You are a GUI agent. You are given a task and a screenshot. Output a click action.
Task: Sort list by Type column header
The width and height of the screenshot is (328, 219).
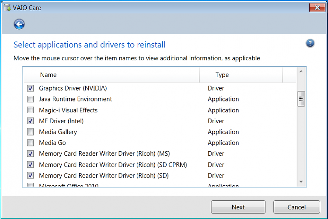[x=241, y=75]
